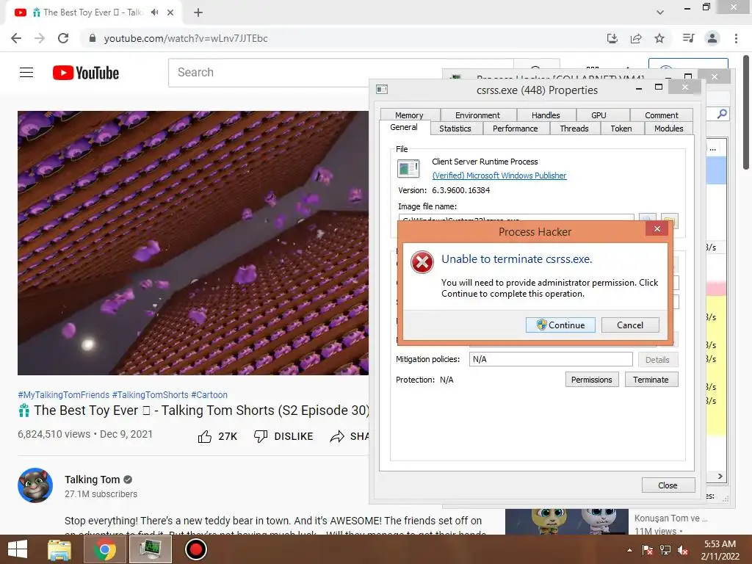Click the Close button in Properties window
The width and height of the screenshot is (752, 564).
click(x=668, y=485)
